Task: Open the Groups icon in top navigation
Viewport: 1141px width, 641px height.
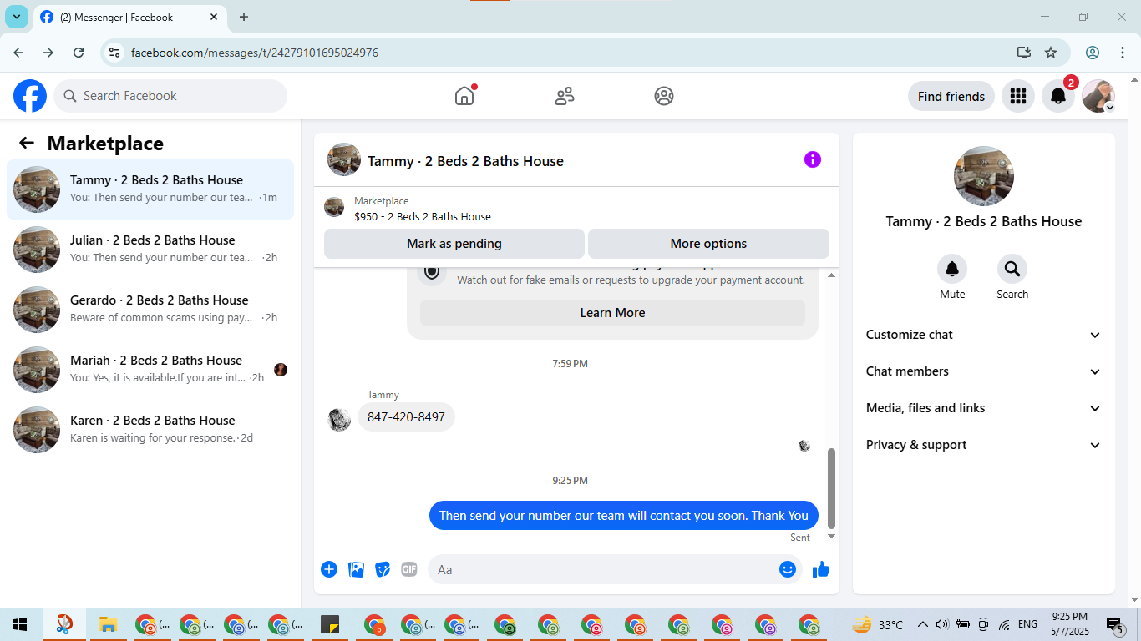Action: (664, 96)
